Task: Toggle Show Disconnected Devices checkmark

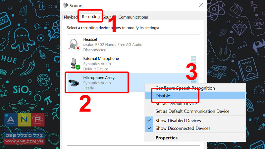Action: tap(149, 128)
